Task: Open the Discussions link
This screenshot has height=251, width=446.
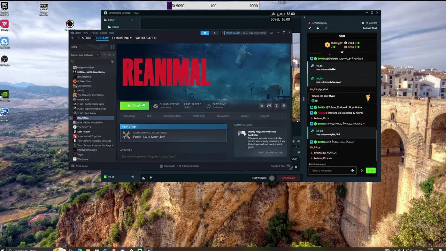Action: point(223,116)
